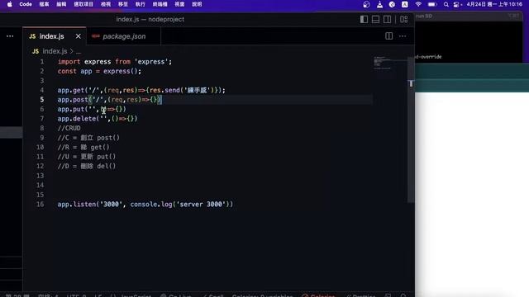Click the battery icon in menu bar
The image size is (529, 297).
(432, 4)
